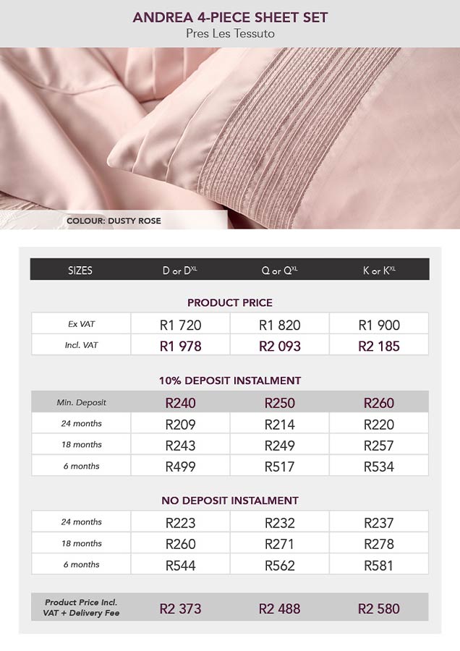Select the SIZES column header
Viewport: 460px width, 651px height.
(x=80, y=271)
